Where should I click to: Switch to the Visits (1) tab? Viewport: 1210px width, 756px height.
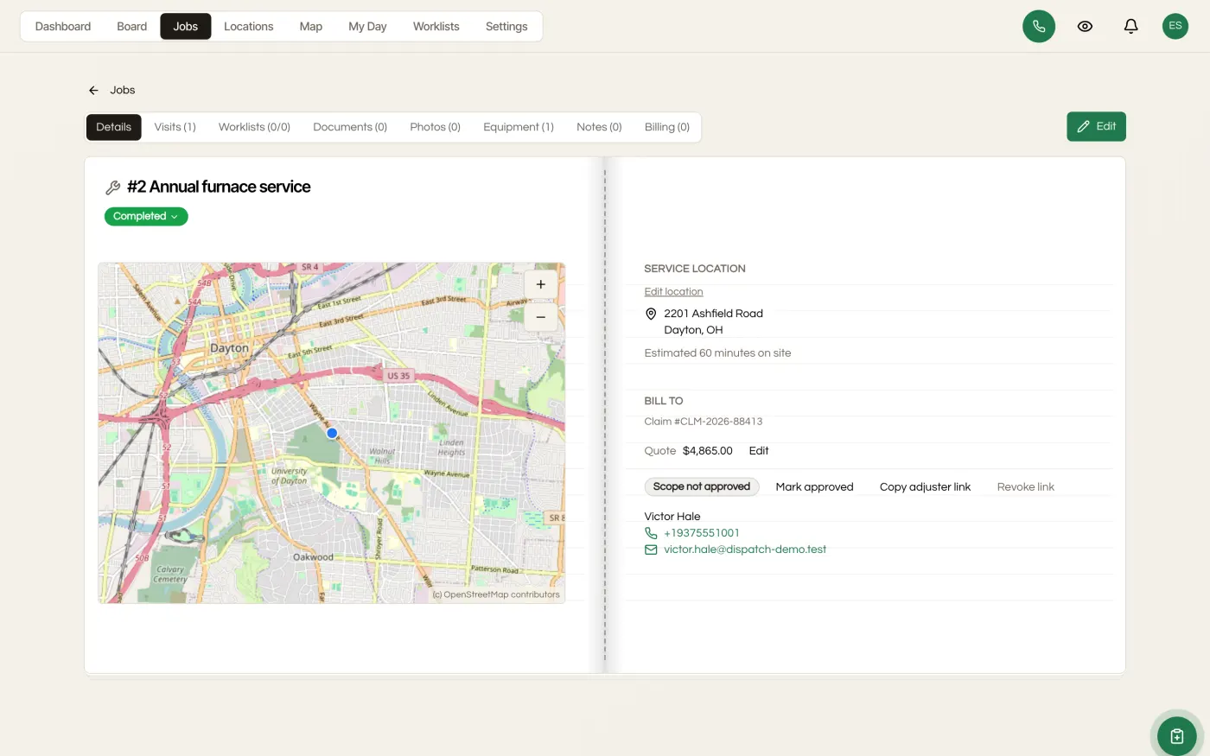coord(175,127)
